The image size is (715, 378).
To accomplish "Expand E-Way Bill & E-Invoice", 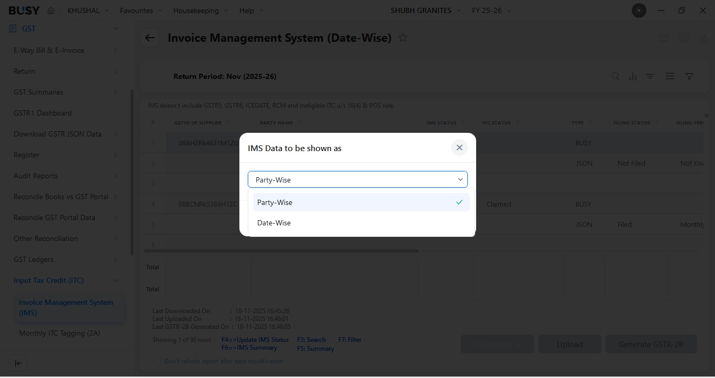I will click(65, 50).
